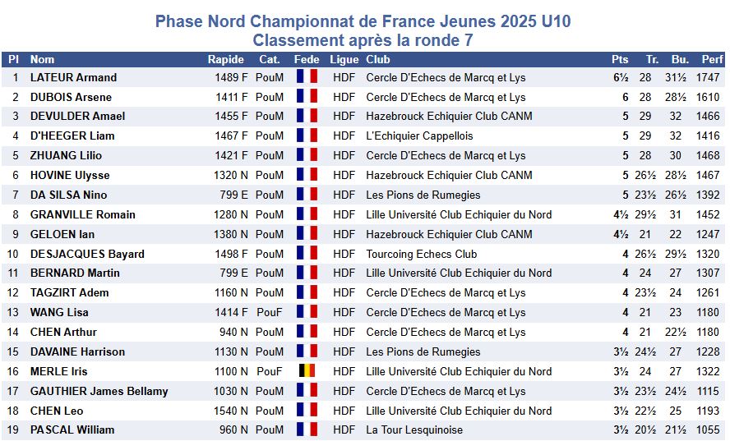The height and width of the screenshot is (441, 730).
Task: Click the flag beside PASCAL William
Action: (307, 430)
